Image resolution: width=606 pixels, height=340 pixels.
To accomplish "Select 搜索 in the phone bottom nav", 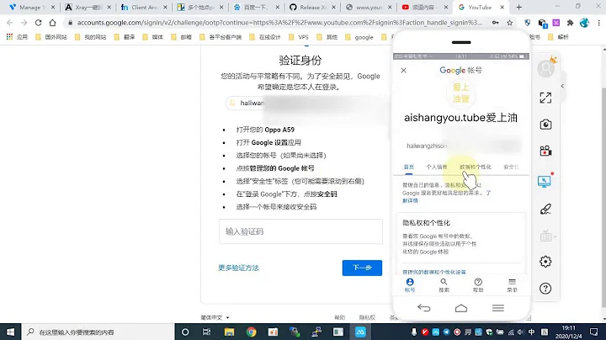I will point(444,285).
